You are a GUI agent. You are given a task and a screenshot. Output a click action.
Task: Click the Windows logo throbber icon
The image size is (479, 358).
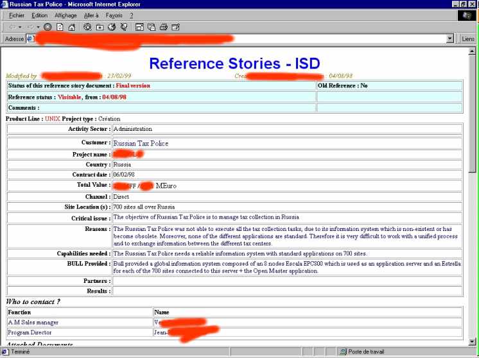click(467, 15)
